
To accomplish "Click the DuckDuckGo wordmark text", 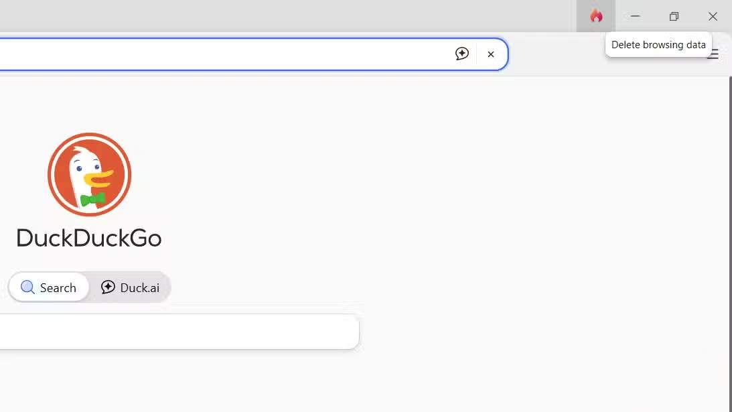I will (88, 238).
